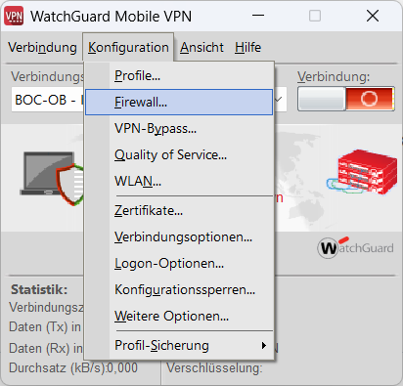Open Logon-Optionen... entry
The image size is (403, 386).
tap(179, 264)
